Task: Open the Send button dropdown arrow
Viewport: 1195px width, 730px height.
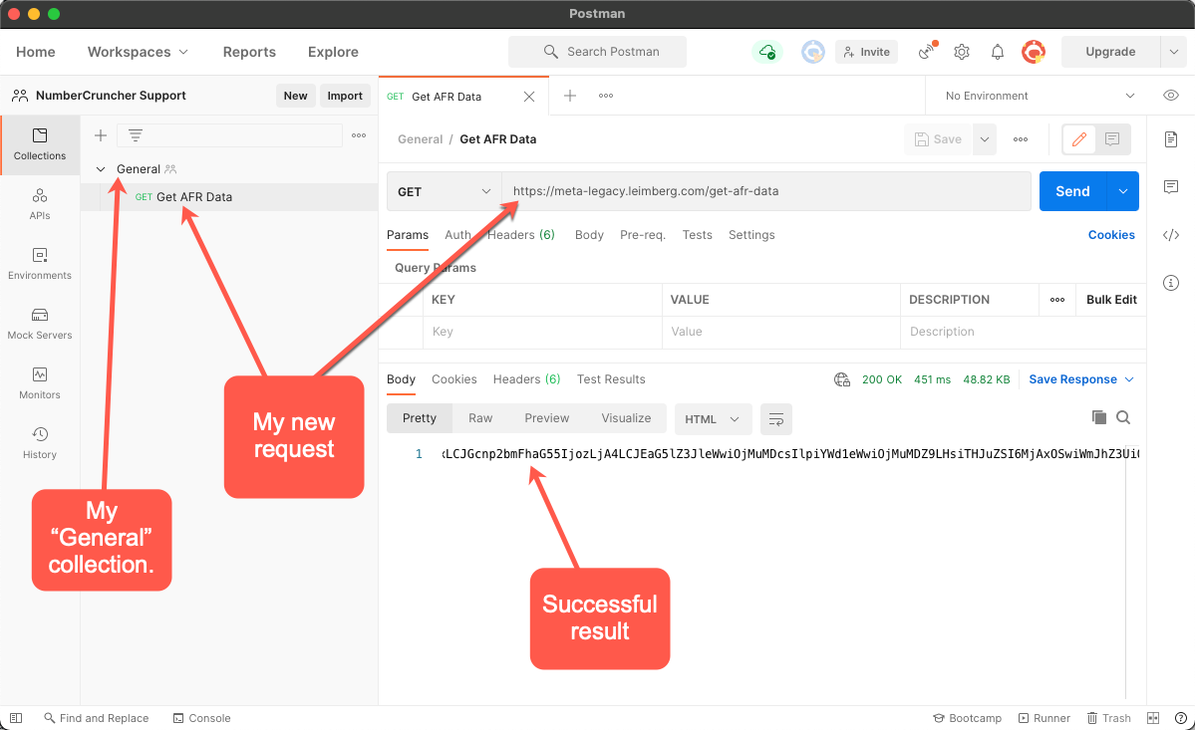Action: click(x=1122, y=191)
